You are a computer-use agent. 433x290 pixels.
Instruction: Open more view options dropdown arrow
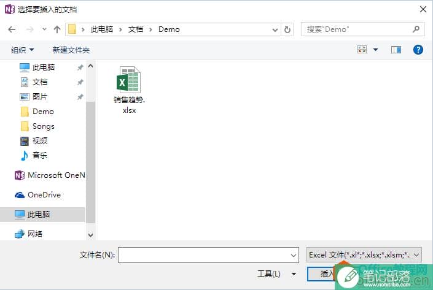click(375, 50)
